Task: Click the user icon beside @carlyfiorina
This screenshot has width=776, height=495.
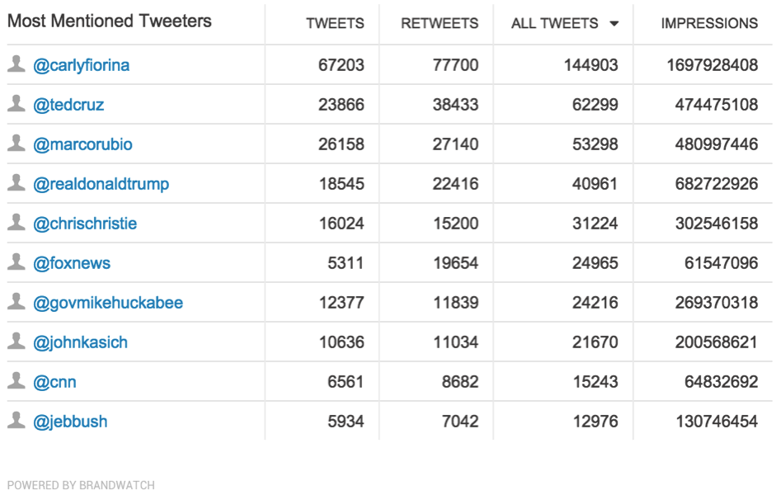Action: [16, 64]
